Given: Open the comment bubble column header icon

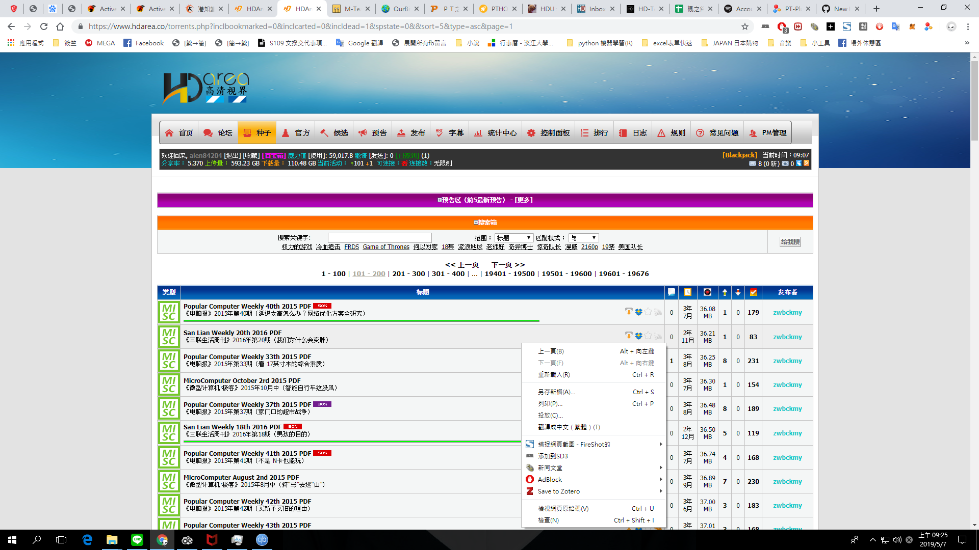Looking at the screenshot, I should click(672, 292).
